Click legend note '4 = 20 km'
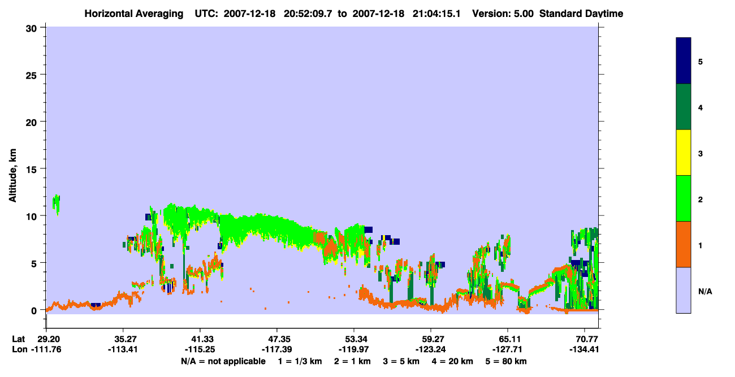Screen dimensions: 735x377 pyautogui.click(x=452, y=361)
